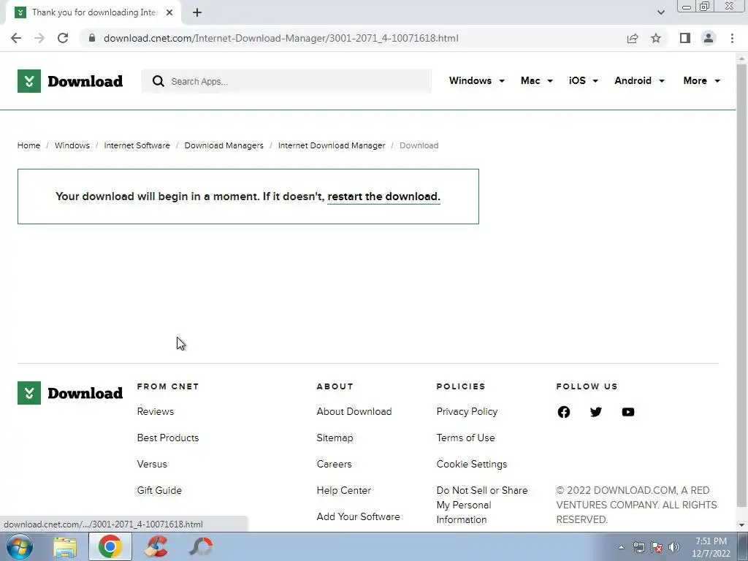The width and height of the screenshot is (748, 561).
Task: Click the tab search chevron
Action: point(660,12)
